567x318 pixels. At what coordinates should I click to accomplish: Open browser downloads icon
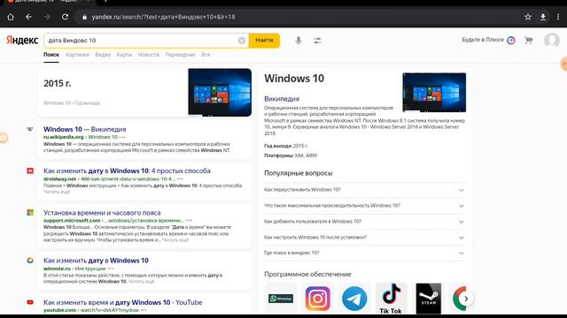click(x=543, y=17)
